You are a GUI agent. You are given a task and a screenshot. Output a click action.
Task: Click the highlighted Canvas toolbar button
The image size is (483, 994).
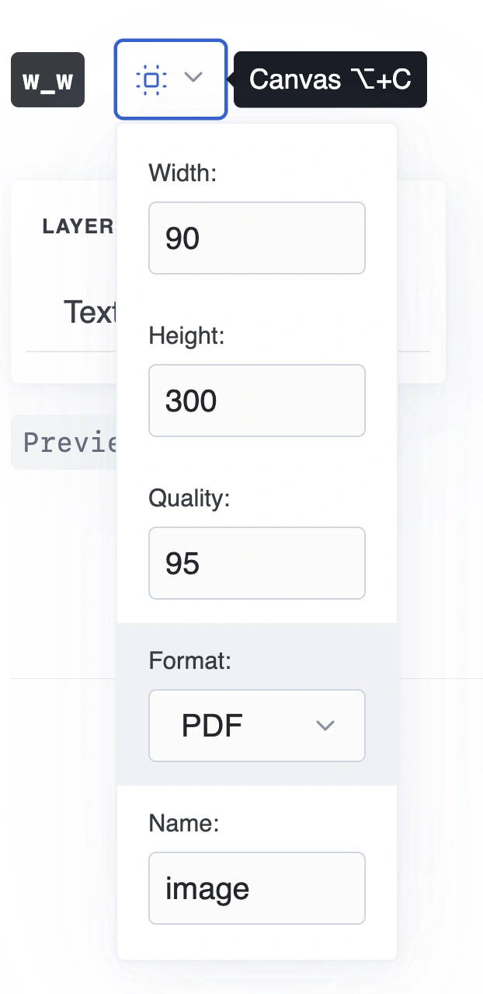tap(171, 79)
